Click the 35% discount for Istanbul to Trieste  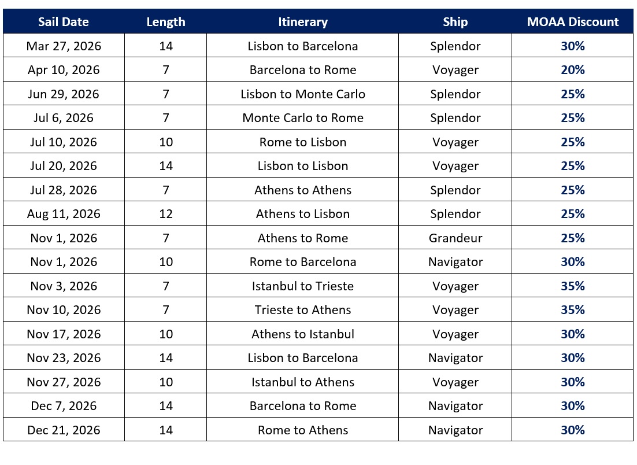pyautogui.click(x=572, y=286)
